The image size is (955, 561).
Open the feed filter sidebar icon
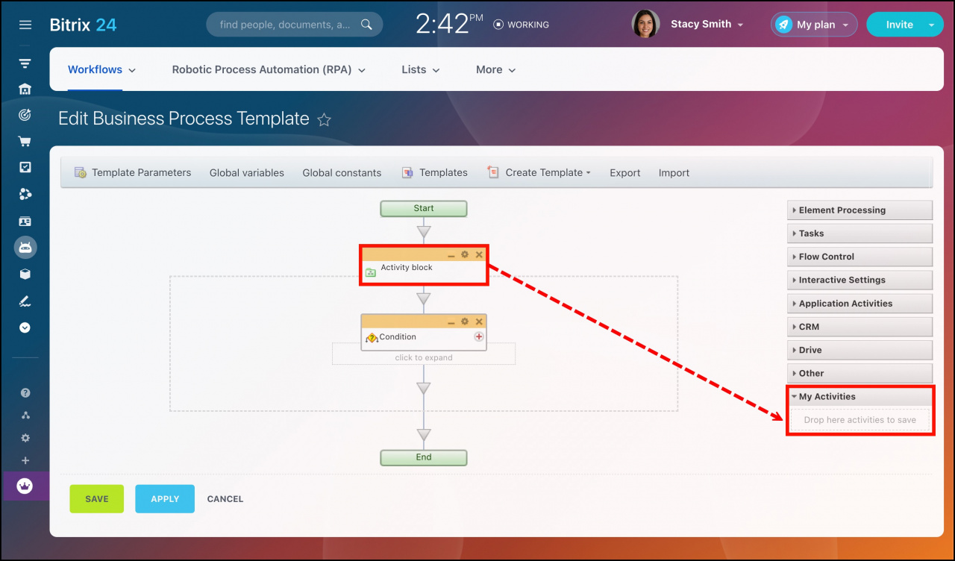pos(25,63)
